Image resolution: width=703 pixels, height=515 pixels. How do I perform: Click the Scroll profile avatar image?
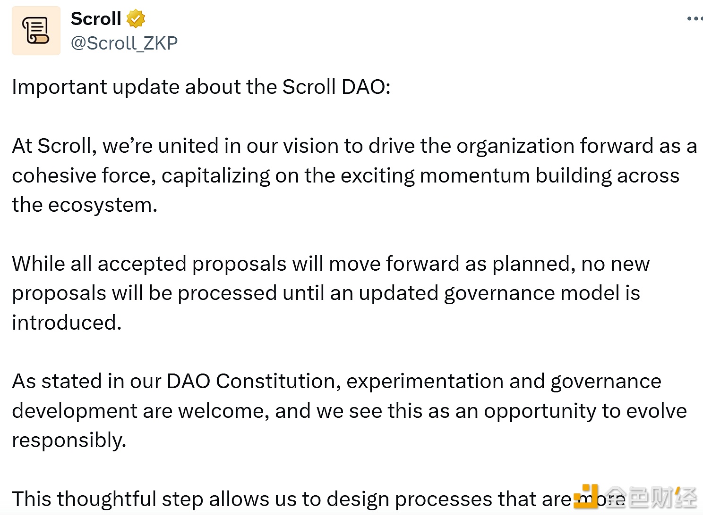pyautogui.click(x=36, y=31)
